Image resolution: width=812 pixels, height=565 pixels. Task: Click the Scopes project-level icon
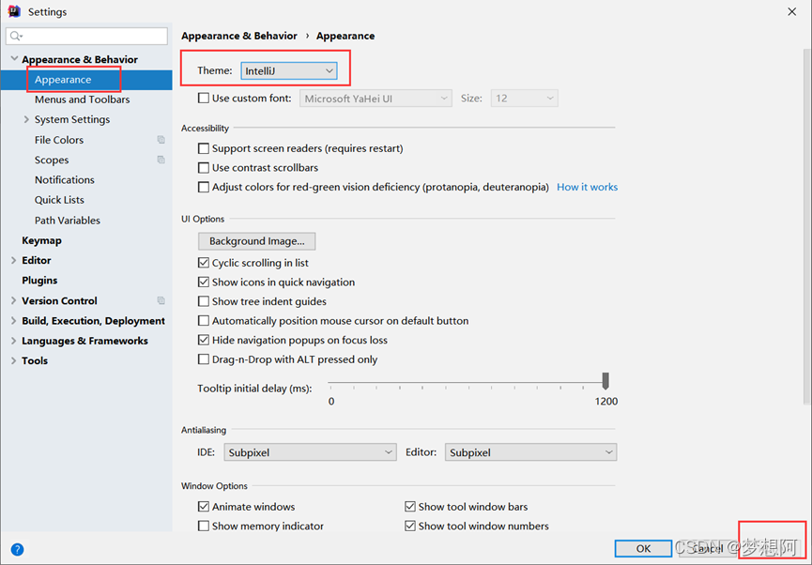(161, 160)
